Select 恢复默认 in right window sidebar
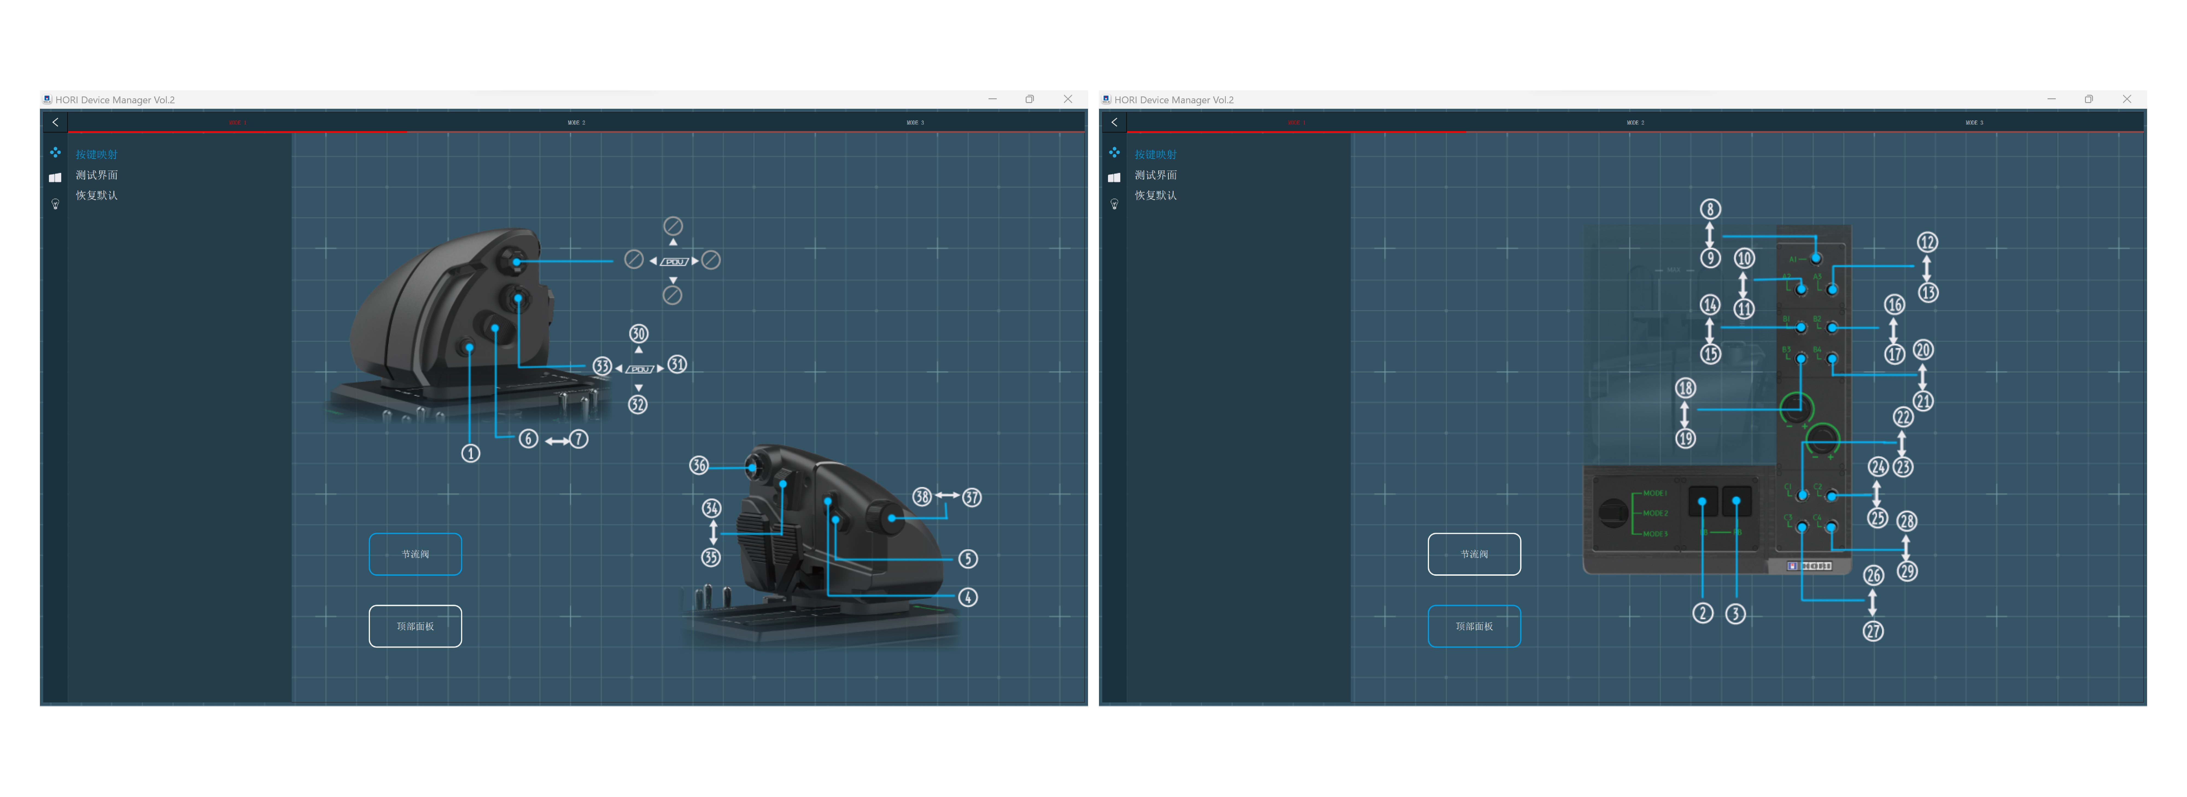Viewport: 2187px width, 797px height. 1156,195
